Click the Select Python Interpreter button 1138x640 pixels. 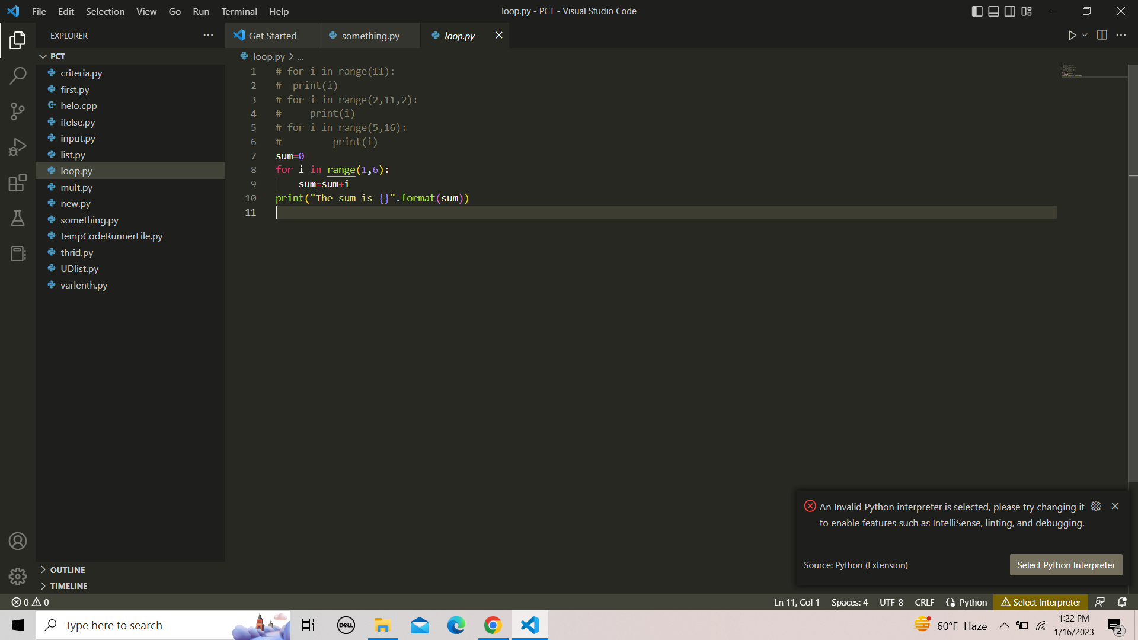[x=1066, y=565]
